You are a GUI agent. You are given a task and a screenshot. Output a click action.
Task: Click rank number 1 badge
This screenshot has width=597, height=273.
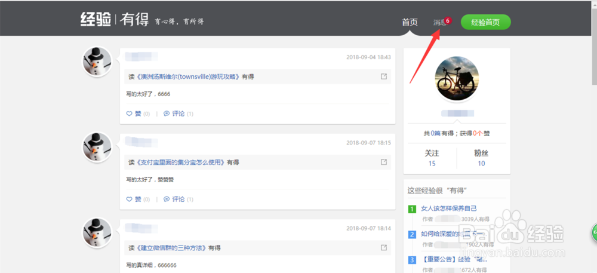412,208
